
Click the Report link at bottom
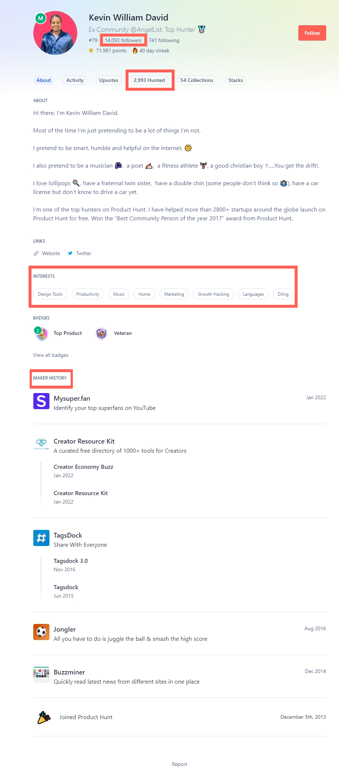pos(179,764)
